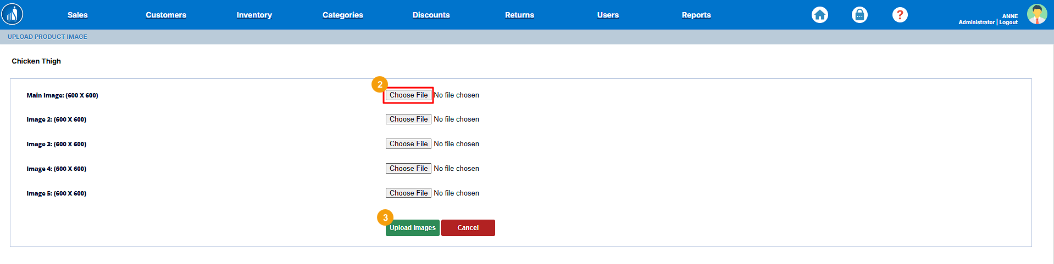1054x264 pixels.
Task: Click the Logout link
Action: coord(1008,22)
